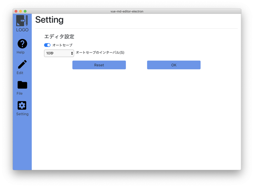
Task: Click the Reset button
Action: (x=99, y=65)
